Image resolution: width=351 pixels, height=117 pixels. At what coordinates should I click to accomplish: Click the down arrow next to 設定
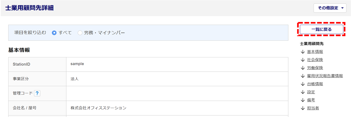click(x=303, y=92)
